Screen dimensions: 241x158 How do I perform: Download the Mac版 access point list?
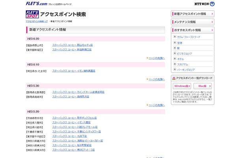pyautogui.click(x=202, y=86)
